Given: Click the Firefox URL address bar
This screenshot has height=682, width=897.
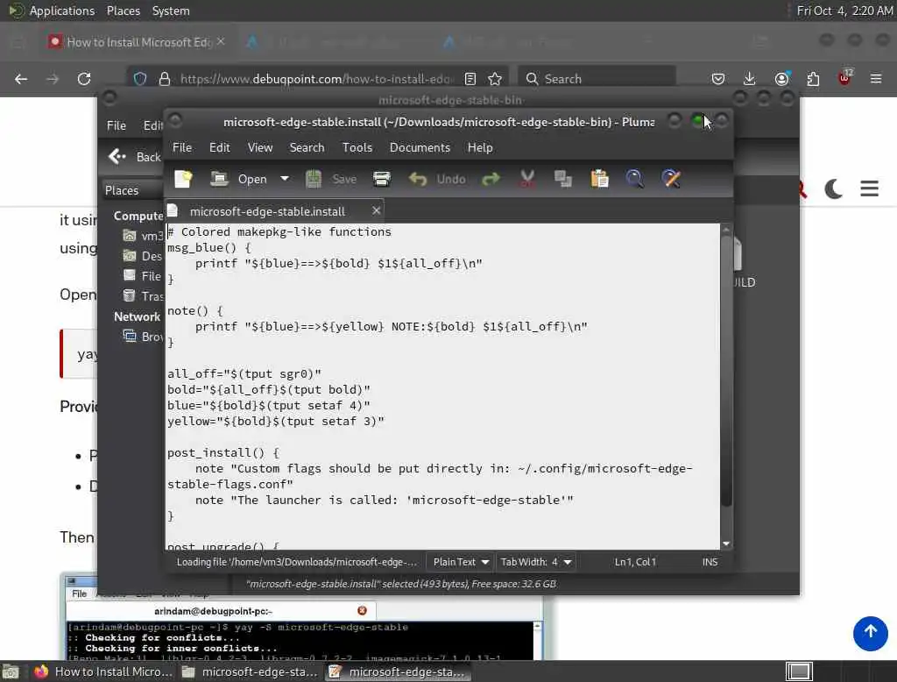Looking at the screenshot, I should (316, 79).
